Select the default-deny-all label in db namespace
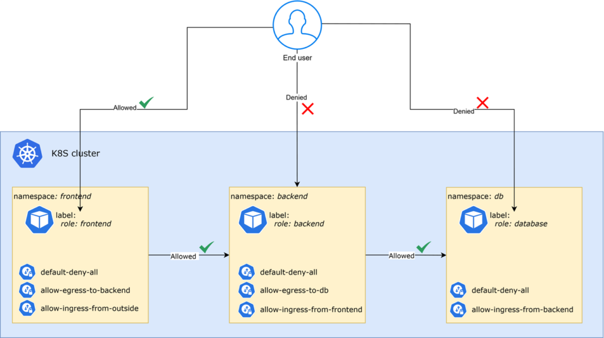The width and height of the screenshot is (604, 338). [x=500, y=290]
